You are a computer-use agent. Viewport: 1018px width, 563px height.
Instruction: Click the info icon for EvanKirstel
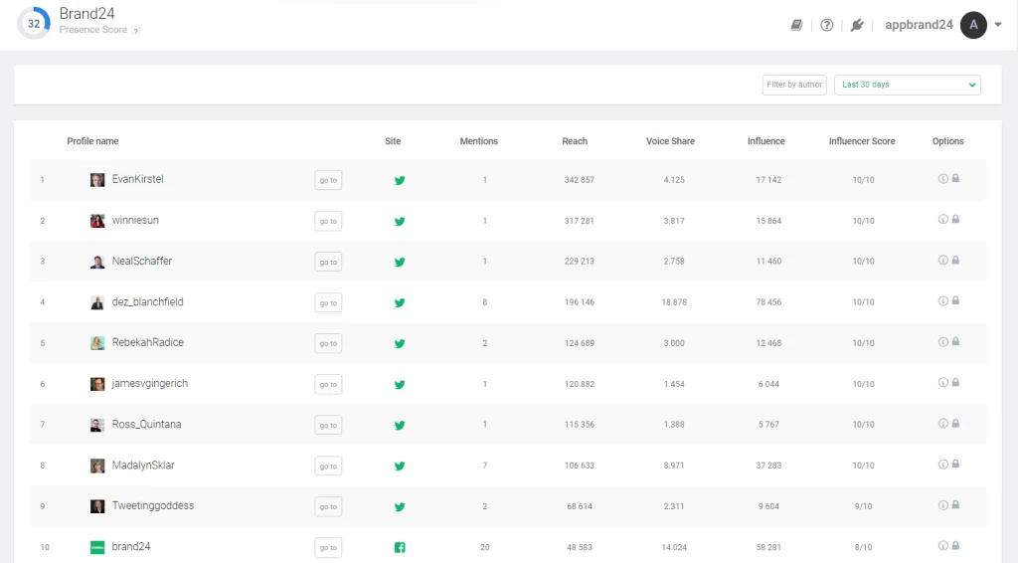click(942, 179)
